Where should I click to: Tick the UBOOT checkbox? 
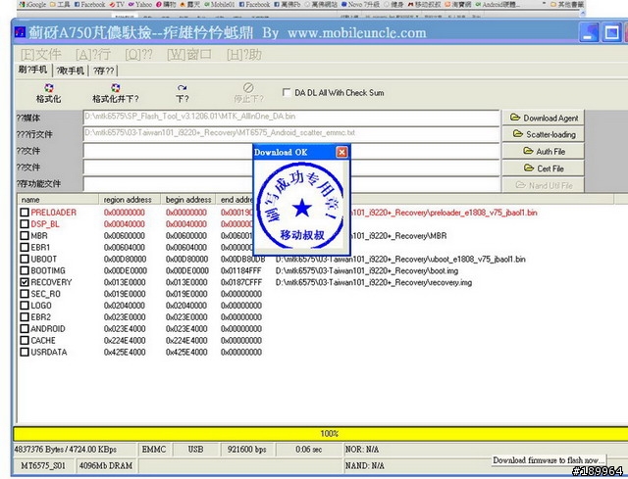click(x=25, y=259)
